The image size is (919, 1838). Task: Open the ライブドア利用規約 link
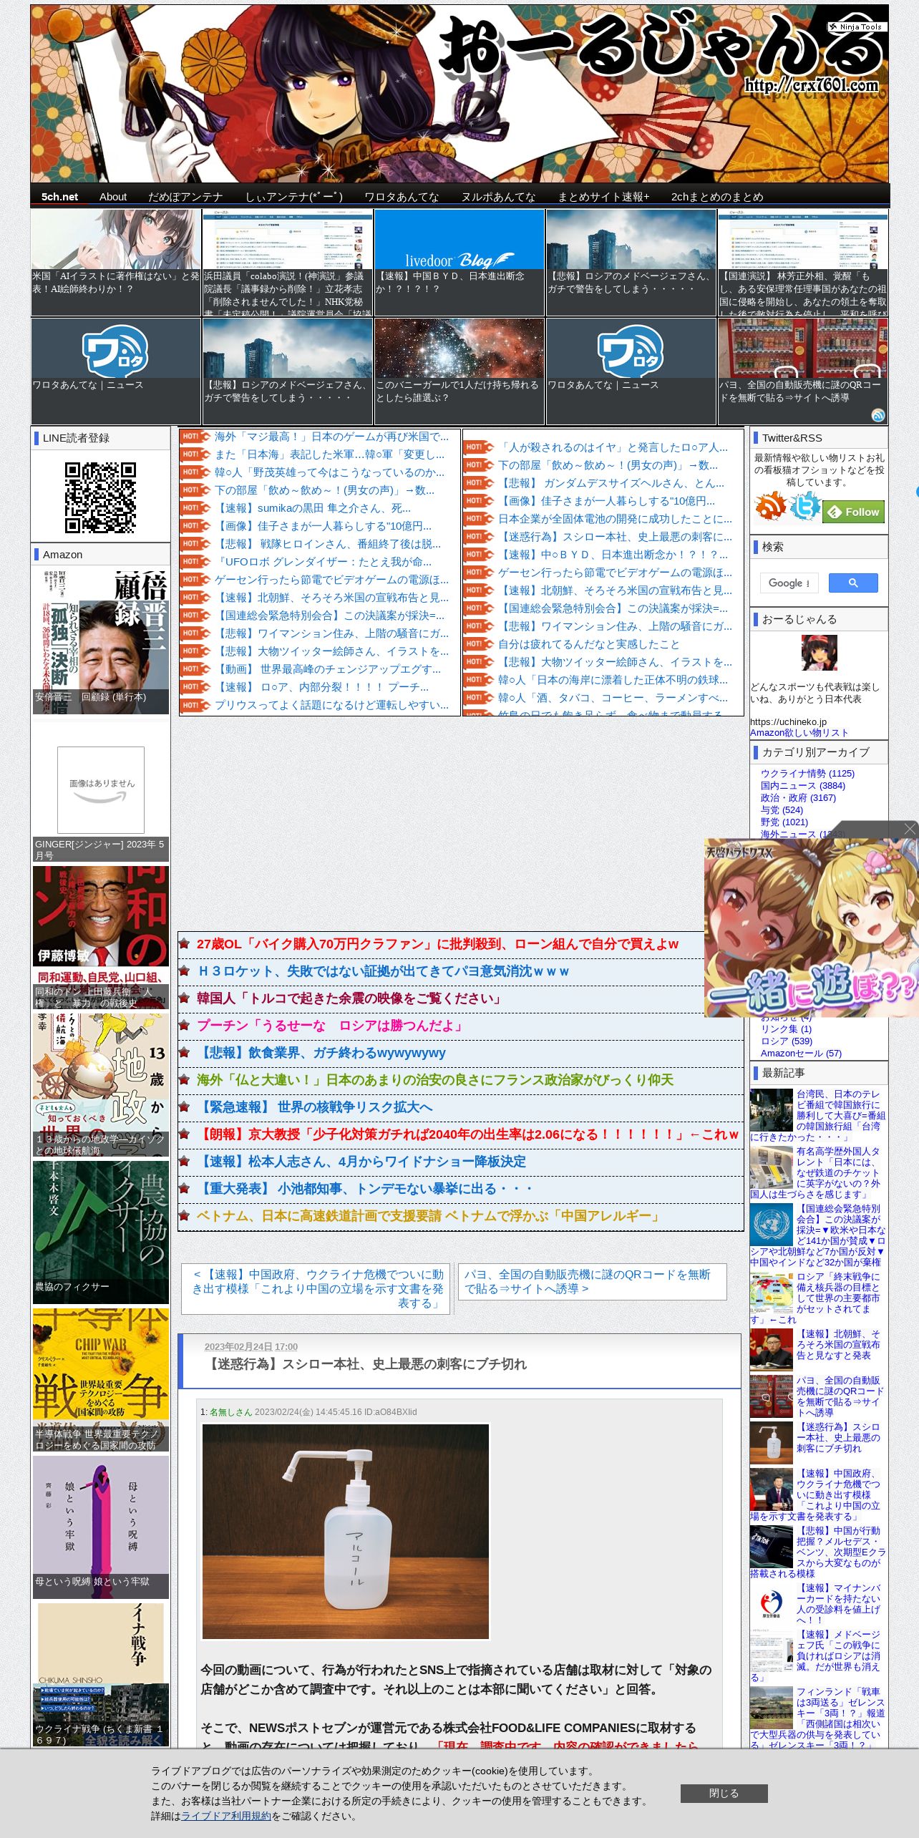(x=225, y=1815)
